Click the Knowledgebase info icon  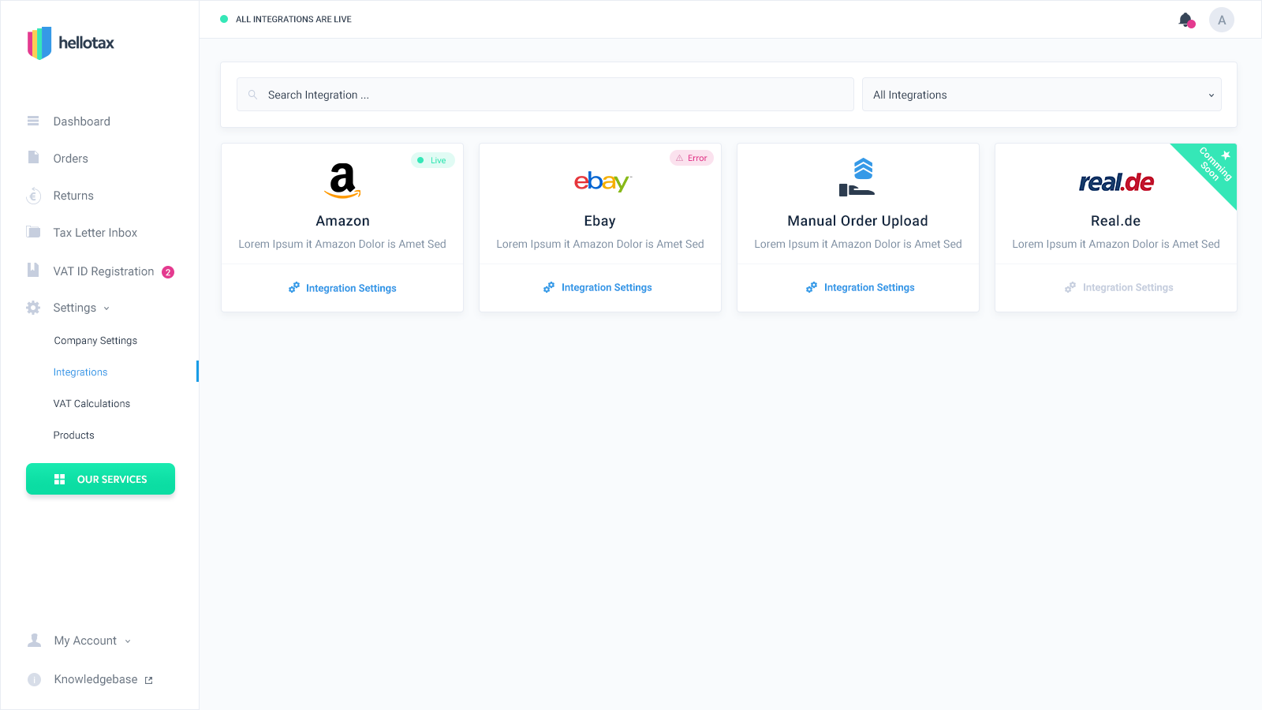(34, 679)
